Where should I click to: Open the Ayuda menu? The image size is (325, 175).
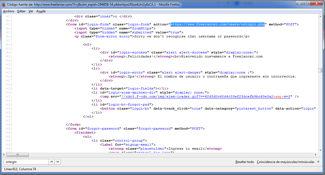pos(41,11)
